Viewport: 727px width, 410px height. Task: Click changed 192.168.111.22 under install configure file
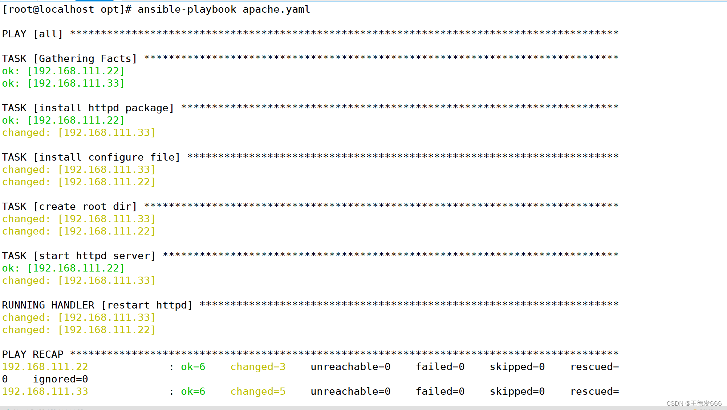tap(78, 182)
